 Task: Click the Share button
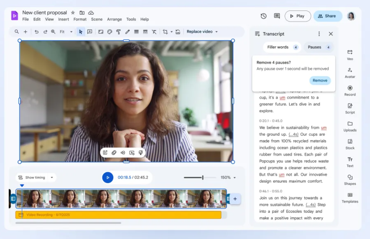click(x=328, y=16)
